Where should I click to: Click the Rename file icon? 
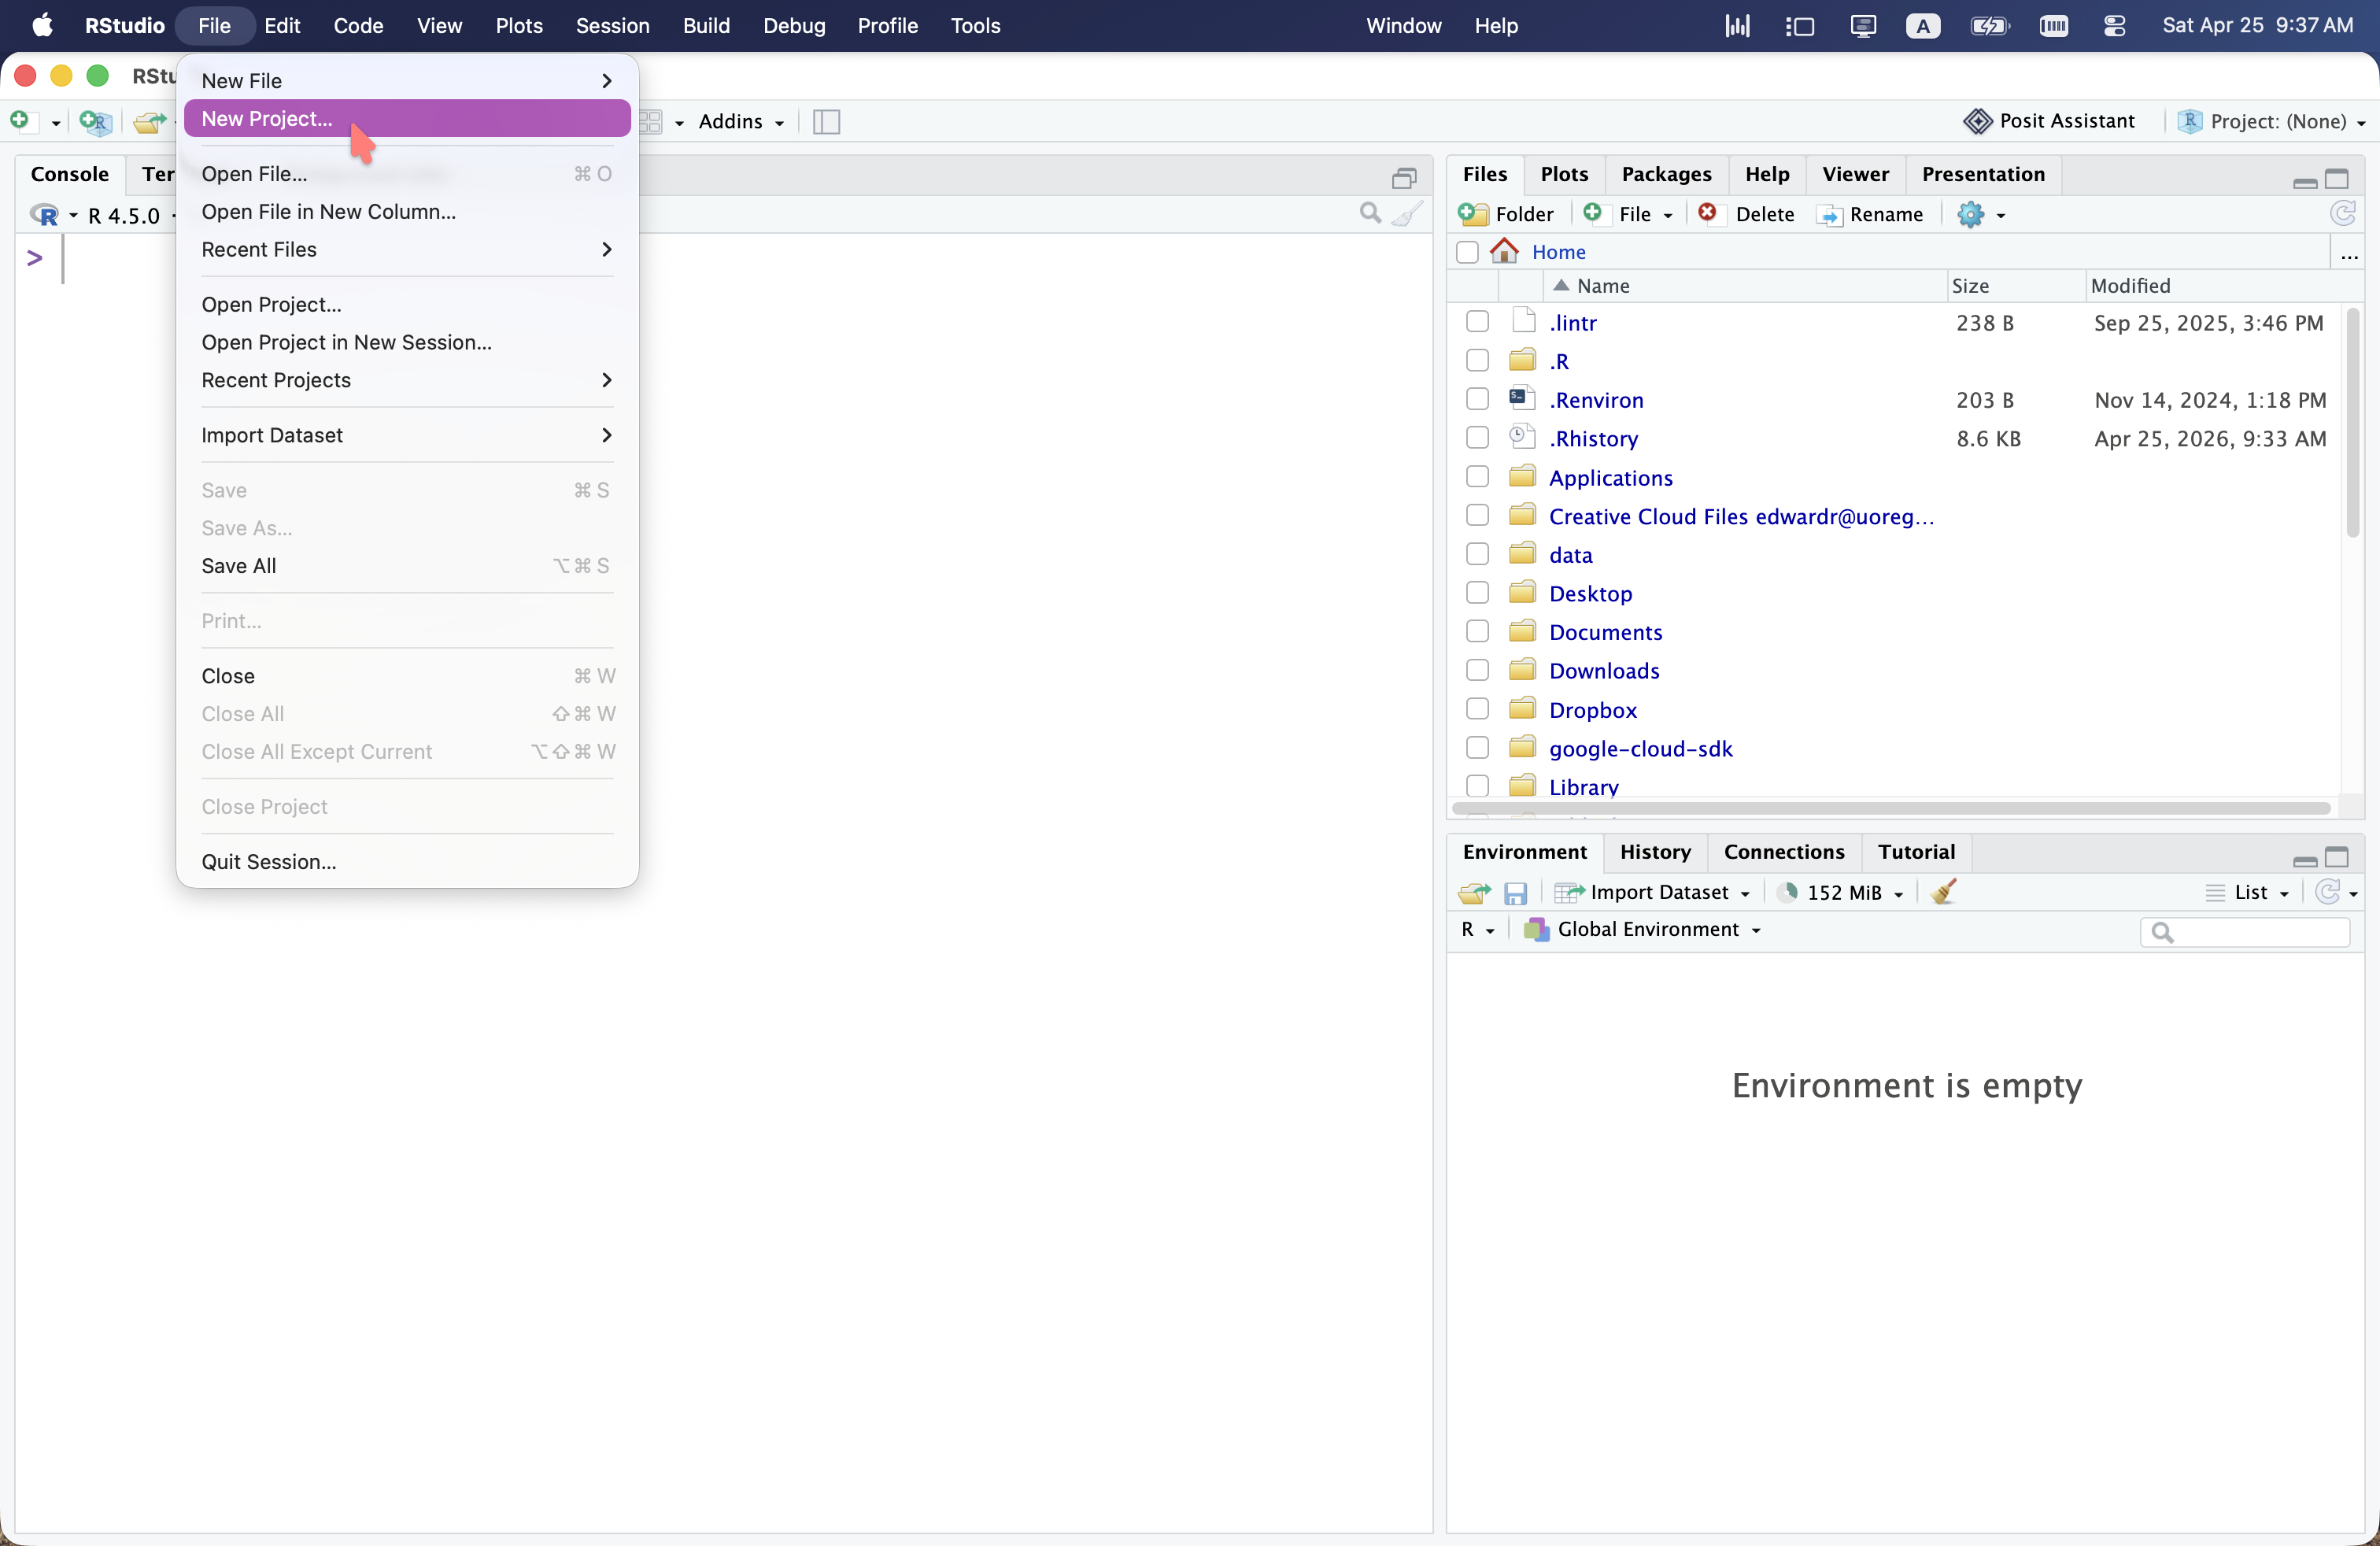pos(1830,215)
